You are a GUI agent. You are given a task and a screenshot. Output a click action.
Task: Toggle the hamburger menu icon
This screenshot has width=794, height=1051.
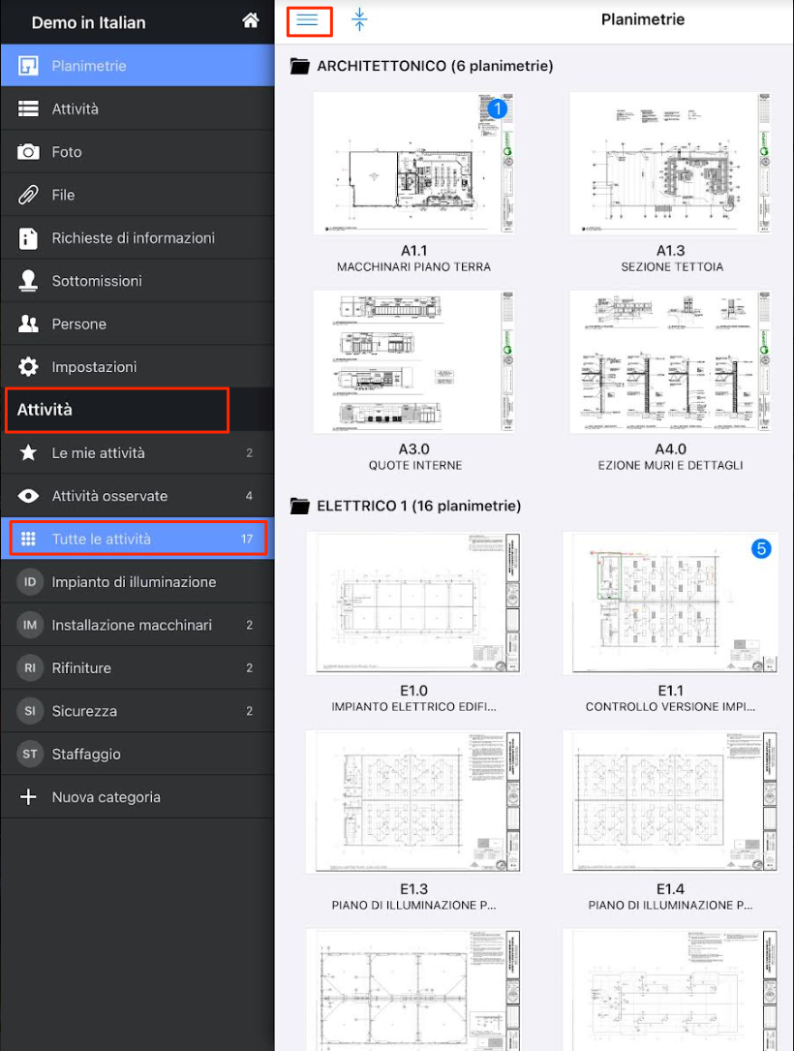308,20
